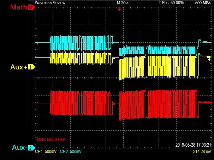Select the yellow channel 1 marker
Image resolution: width=214 pixels, height=160 pixels.
tap(31, 67)
